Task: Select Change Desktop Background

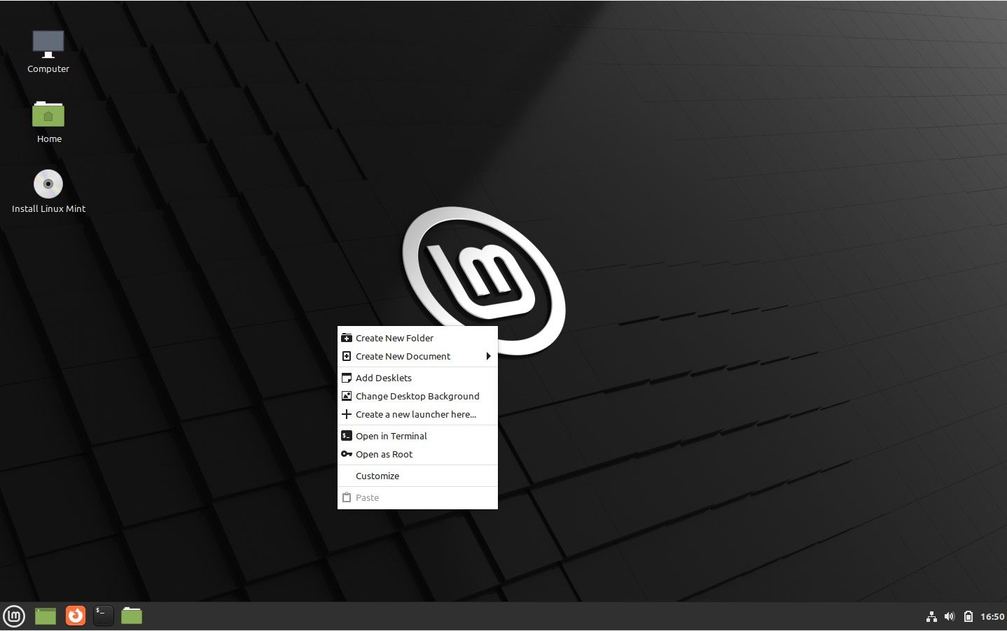Action: pyautogui.click(x=417, y=396)
